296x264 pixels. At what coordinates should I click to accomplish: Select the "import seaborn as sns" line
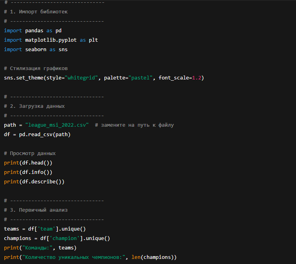tap(36, 50)
